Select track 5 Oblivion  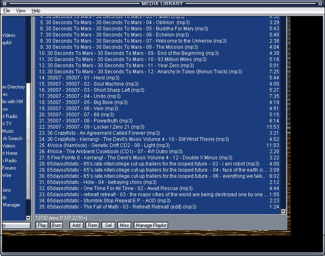[x=158, y=23]
